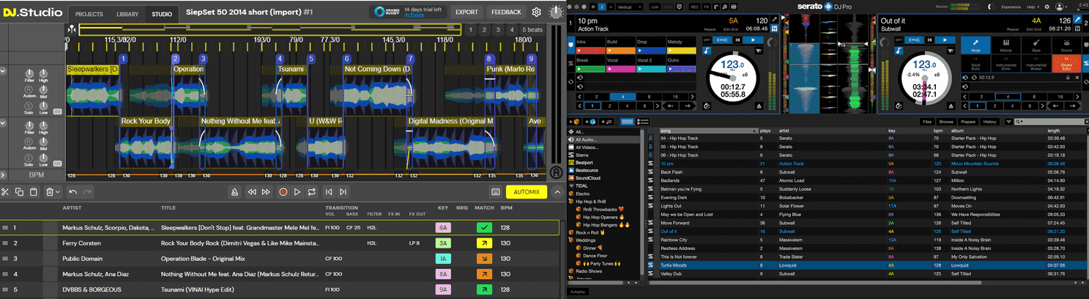Click the Vocal stem pad on deck 2

coord(974,45)
